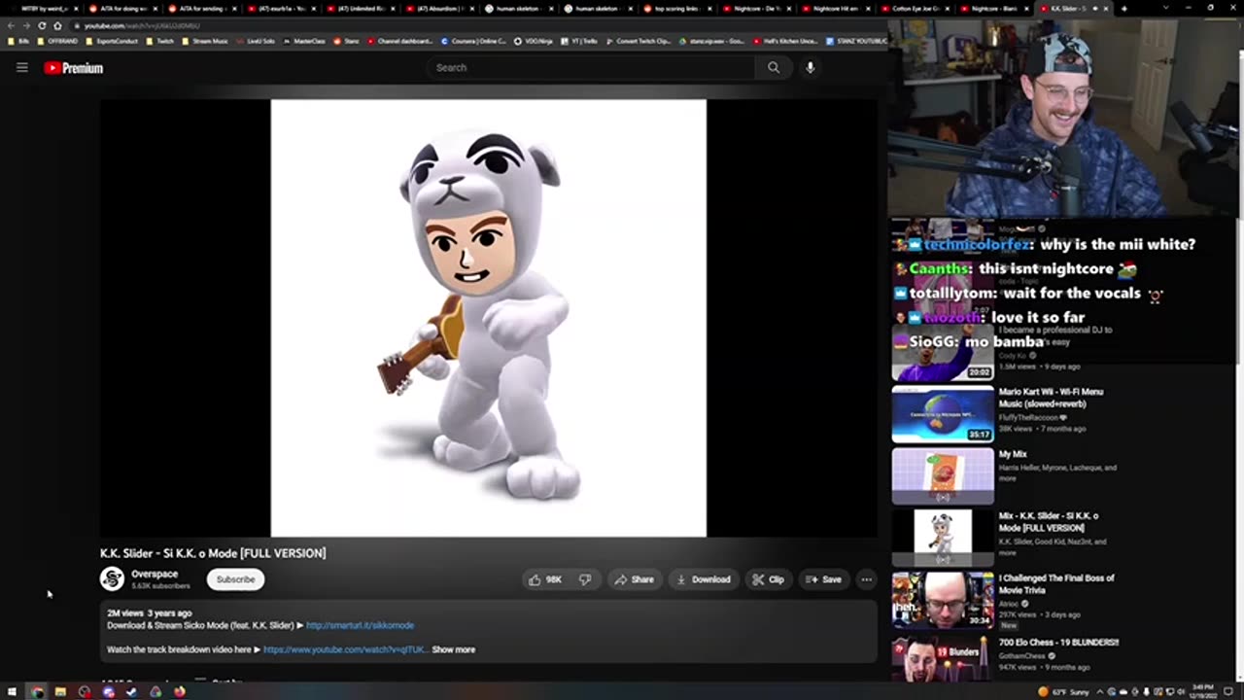This screenshot has height=700, width=1244.
Task: Share the K.K. Slider video
Action: pos(634,579)
